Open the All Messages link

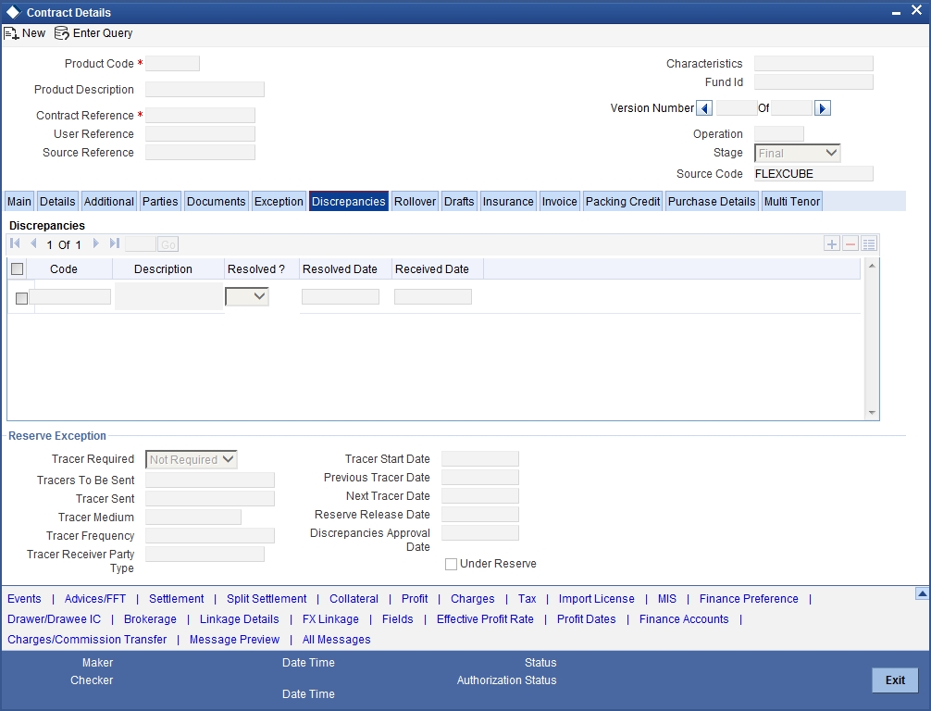[x=337, y=639]
